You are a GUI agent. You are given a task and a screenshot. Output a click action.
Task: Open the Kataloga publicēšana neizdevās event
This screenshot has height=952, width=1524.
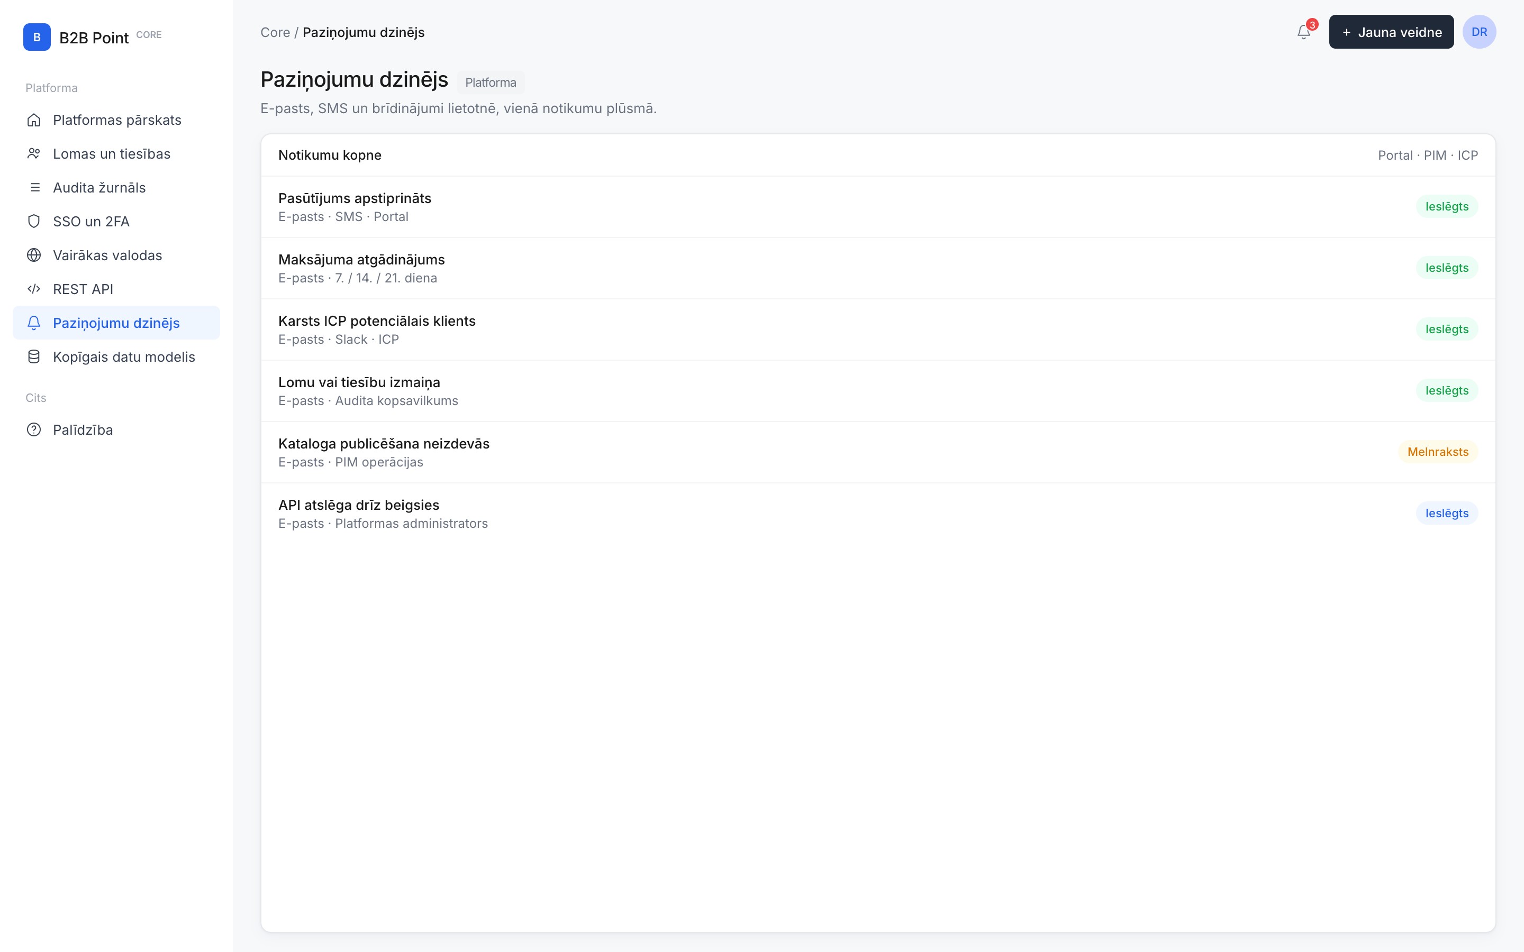point(878,452)
